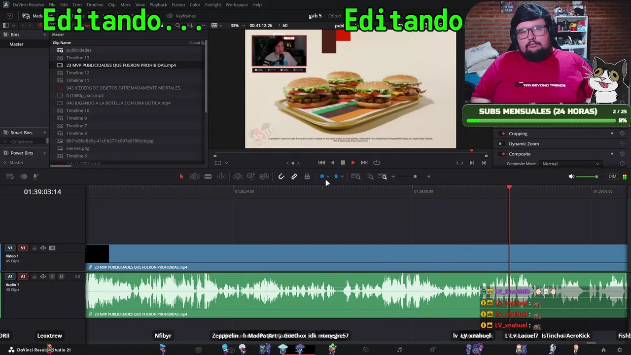The height and width of the screenshot is (355, 631).
Task: Click the playhead on timeline ruler
Action: [x=509, y=187]
